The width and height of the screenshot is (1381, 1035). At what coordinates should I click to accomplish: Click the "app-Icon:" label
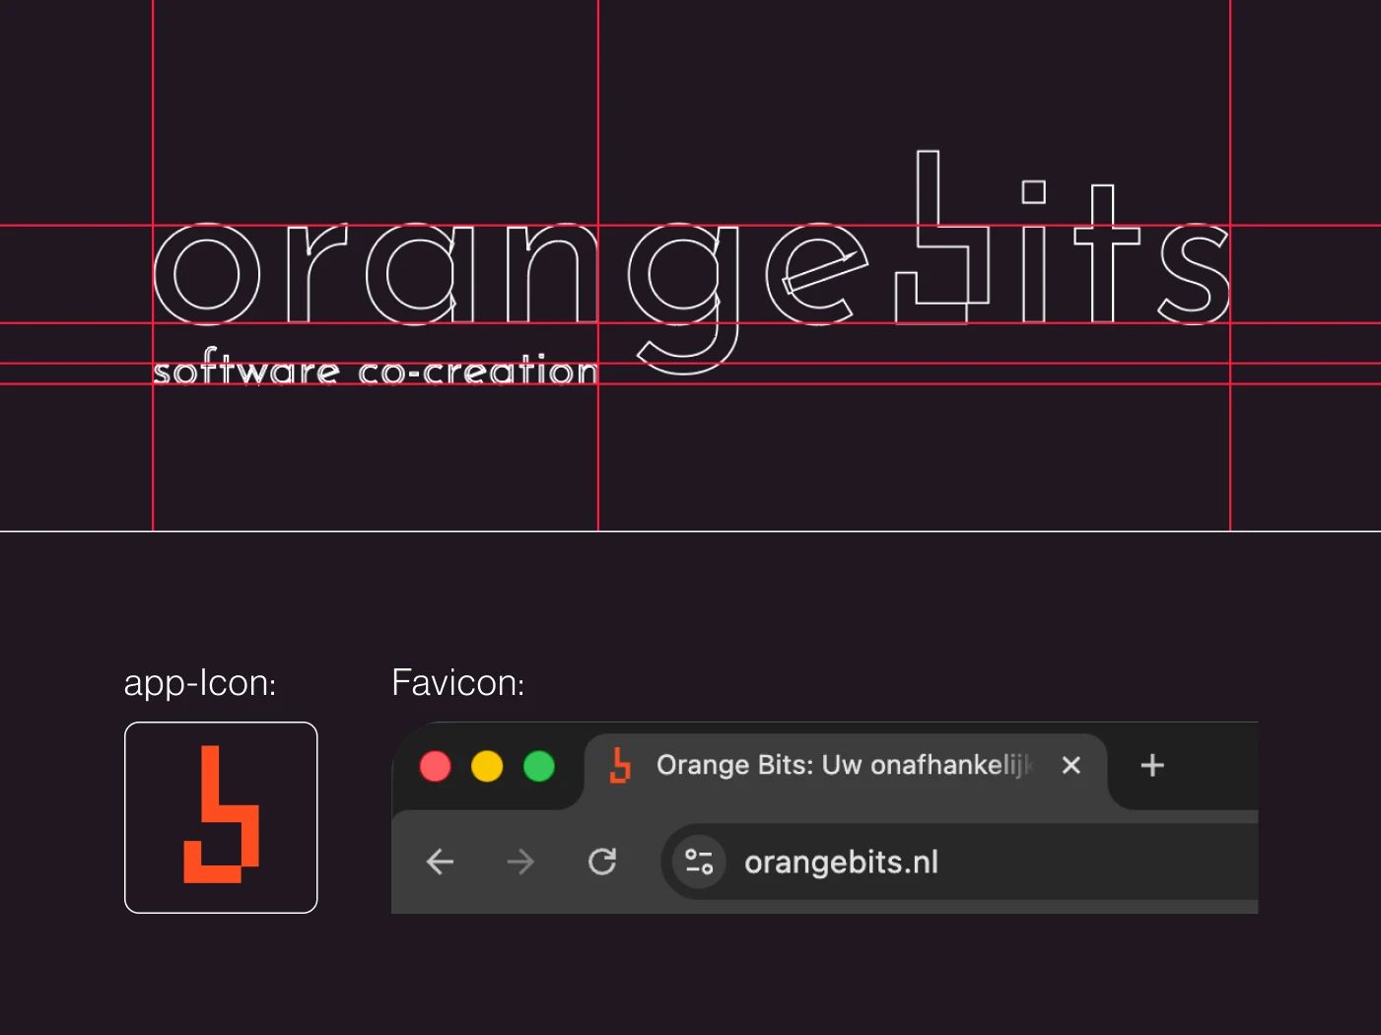(x=200, y=683)
